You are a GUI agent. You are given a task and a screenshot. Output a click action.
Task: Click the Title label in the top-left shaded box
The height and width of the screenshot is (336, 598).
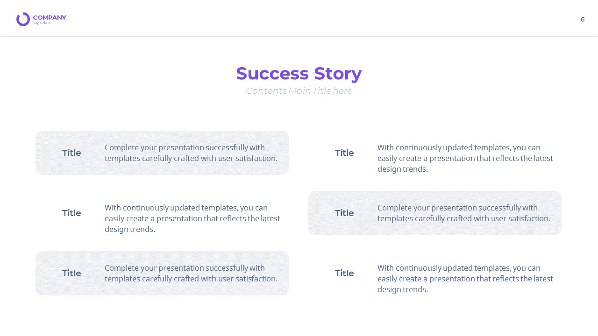pos(71,153)
